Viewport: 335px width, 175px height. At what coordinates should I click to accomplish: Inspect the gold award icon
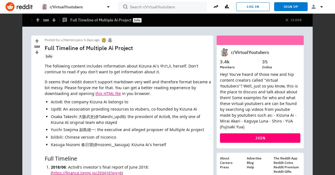coord(104,40)
